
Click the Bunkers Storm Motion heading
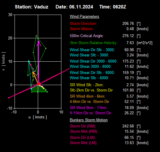coord(89,120)
